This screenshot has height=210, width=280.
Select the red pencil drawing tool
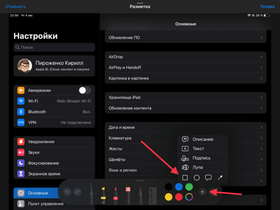(x=115, y=194)
